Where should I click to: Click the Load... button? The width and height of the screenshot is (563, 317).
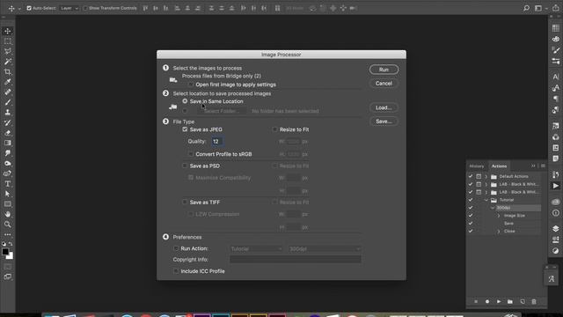coord(384,107)
